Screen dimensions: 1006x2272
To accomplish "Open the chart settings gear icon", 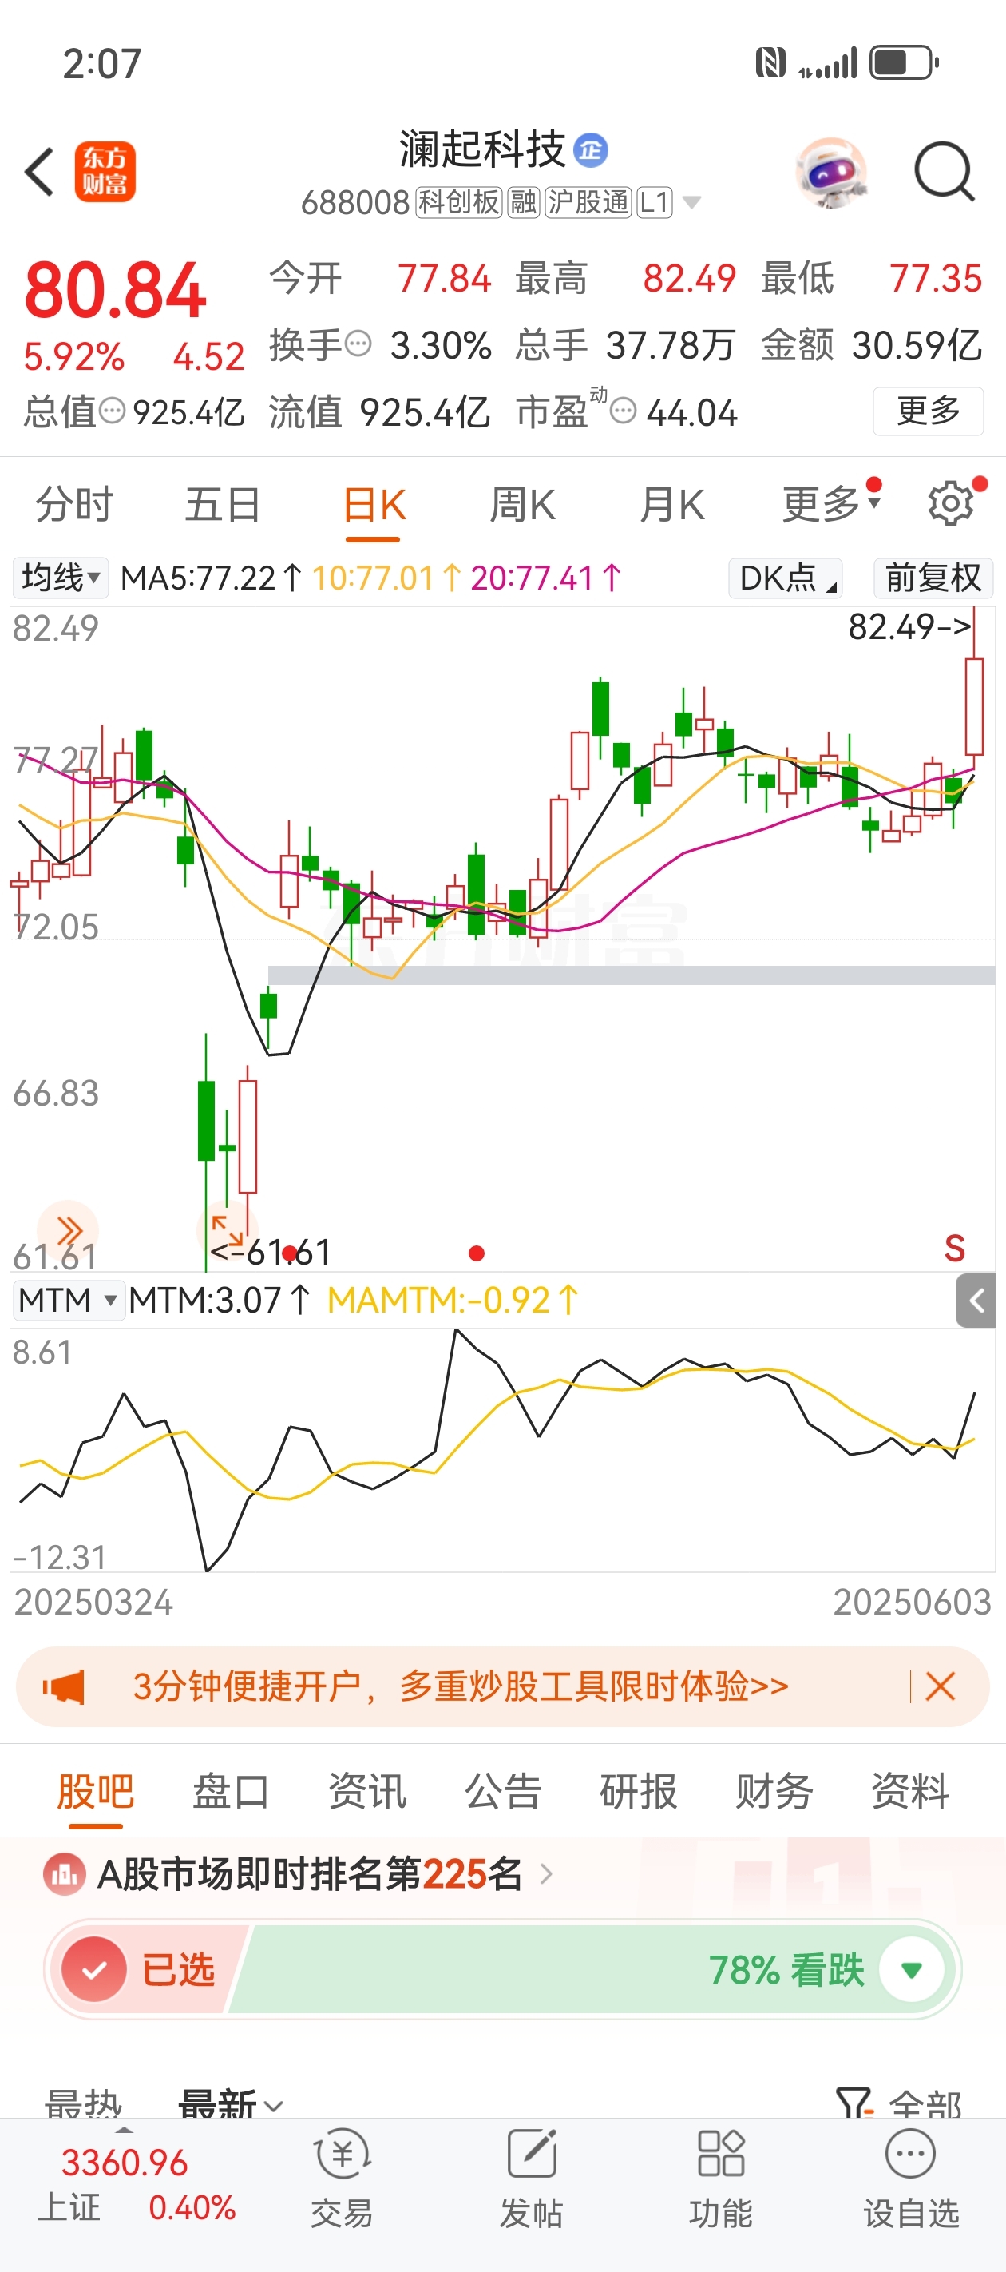I will point(950,503).
